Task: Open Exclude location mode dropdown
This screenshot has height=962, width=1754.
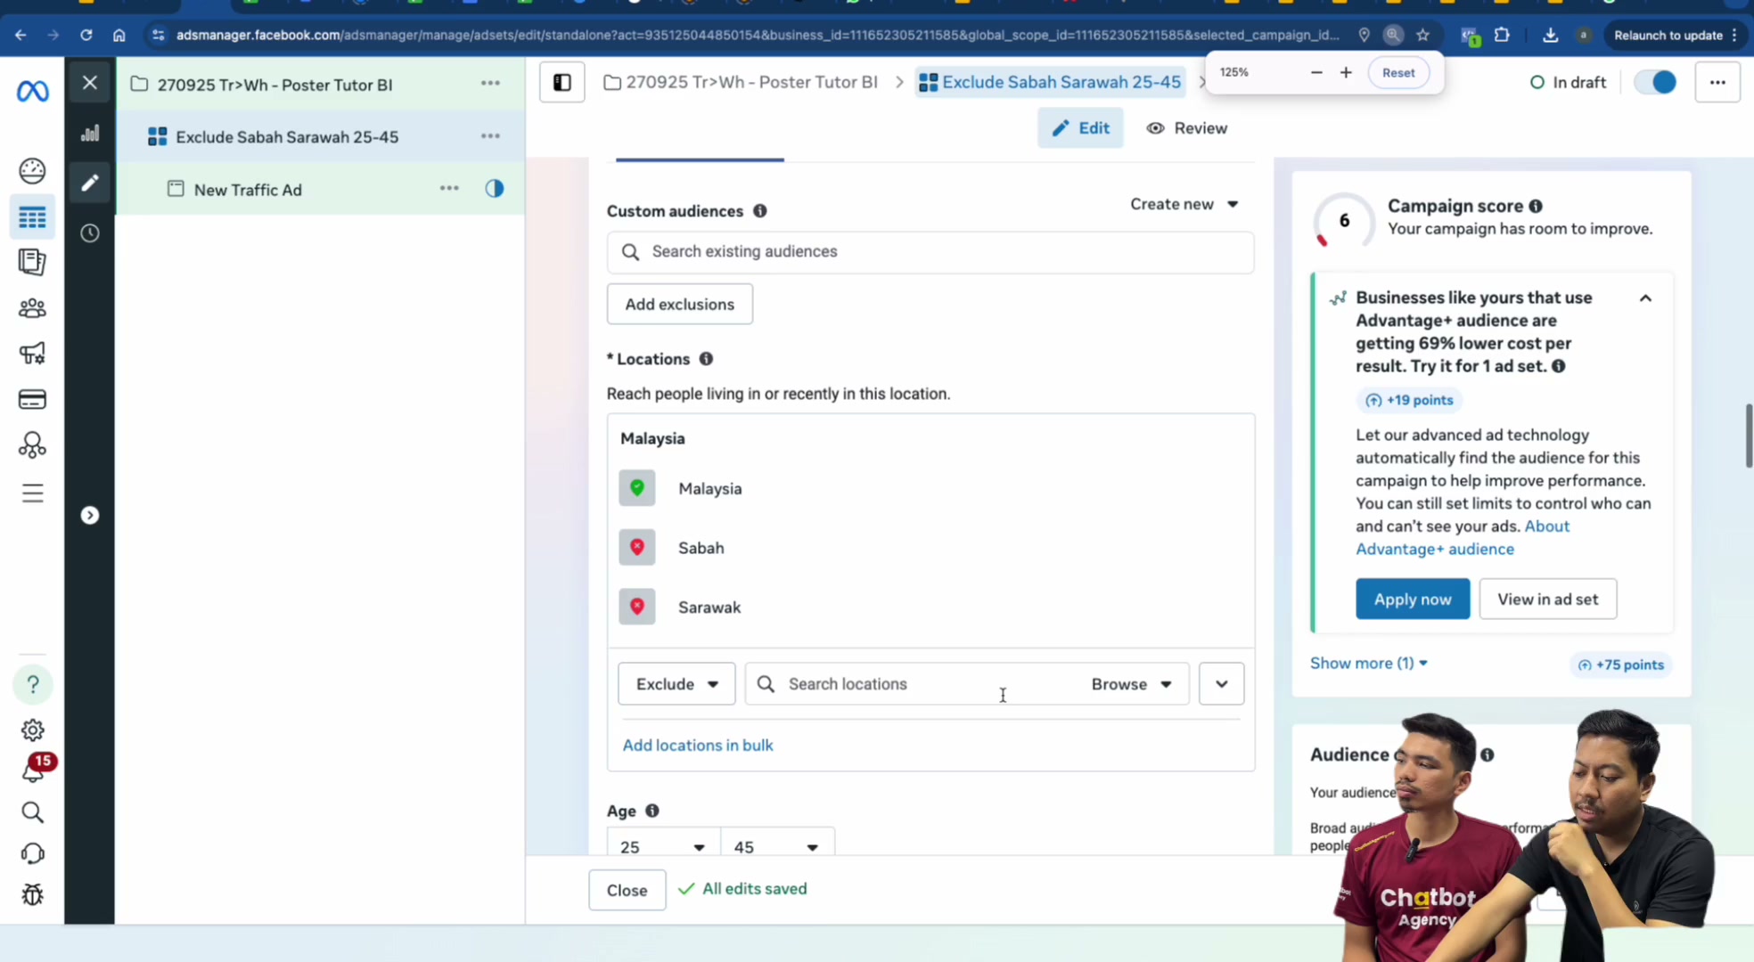Action: (x=676, y=684)
